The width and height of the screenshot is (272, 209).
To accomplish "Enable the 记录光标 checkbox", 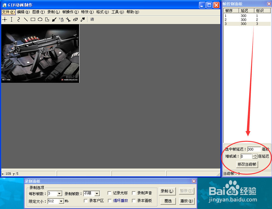I will 109,193.
